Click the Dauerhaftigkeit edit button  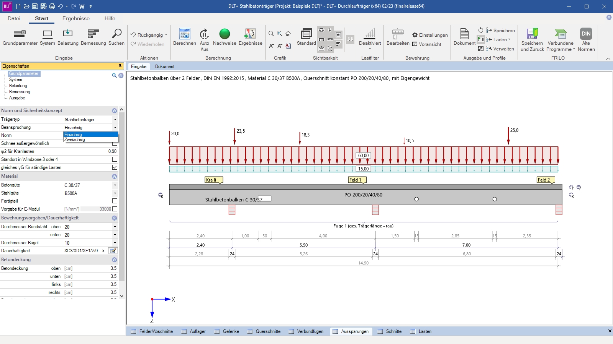point(113,251)
